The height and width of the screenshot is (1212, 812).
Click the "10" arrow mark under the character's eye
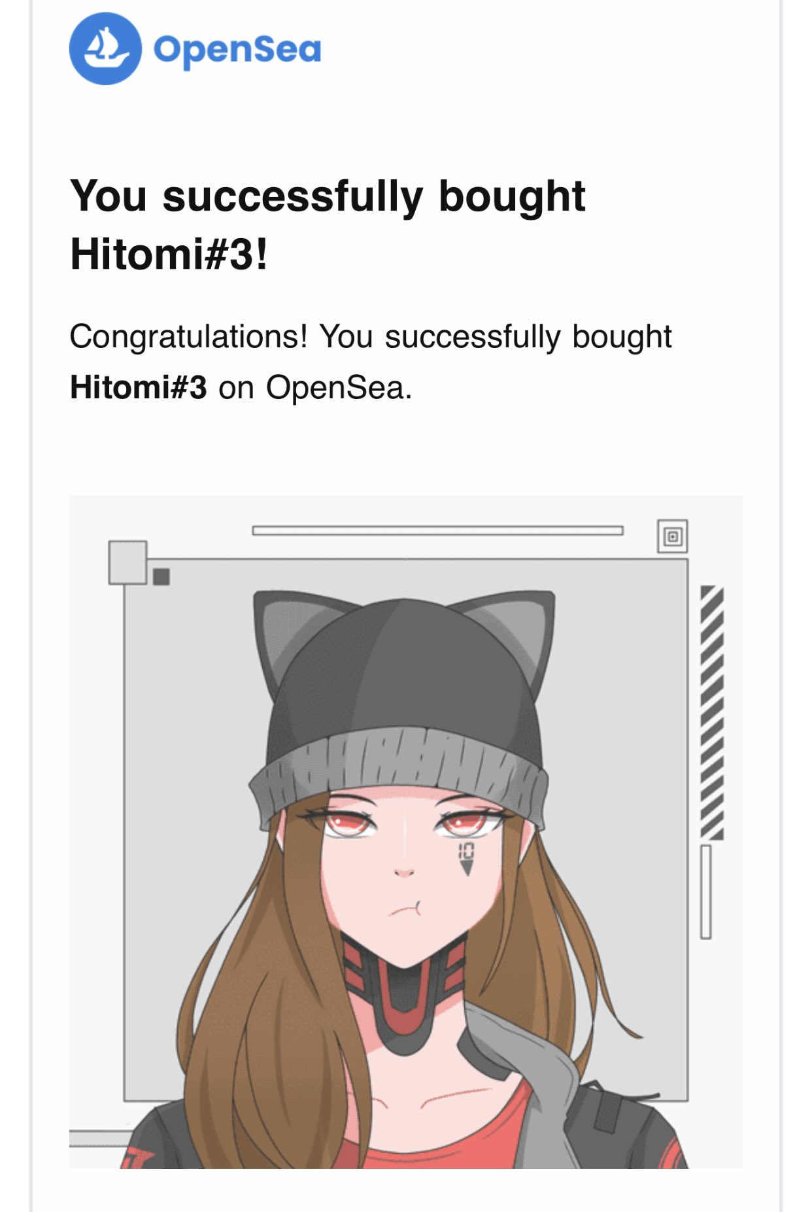coord(465,858)
